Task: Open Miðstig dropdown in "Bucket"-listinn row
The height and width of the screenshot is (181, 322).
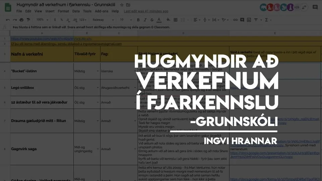Action: point(98,71)
